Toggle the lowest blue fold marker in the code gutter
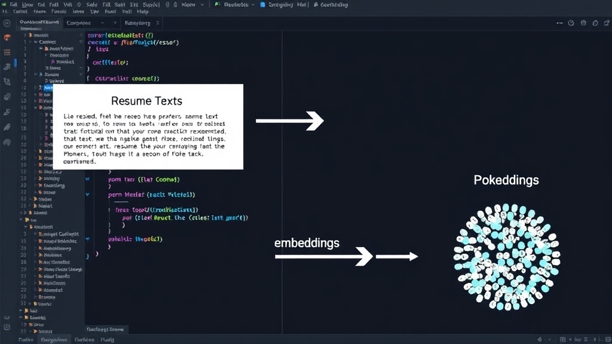Image resolution: width=612 pixels, height=344 pixels. tap(87, 238)
